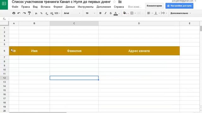Viewport: 202px width, 113px height.
Task: Open the fill color picker
Action: (125, 13)
